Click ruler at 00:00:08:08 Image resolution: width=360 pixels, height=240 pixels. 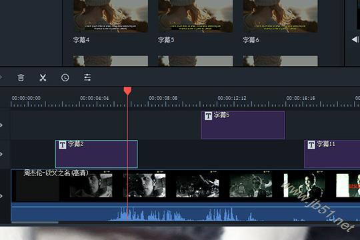(163, 98)
